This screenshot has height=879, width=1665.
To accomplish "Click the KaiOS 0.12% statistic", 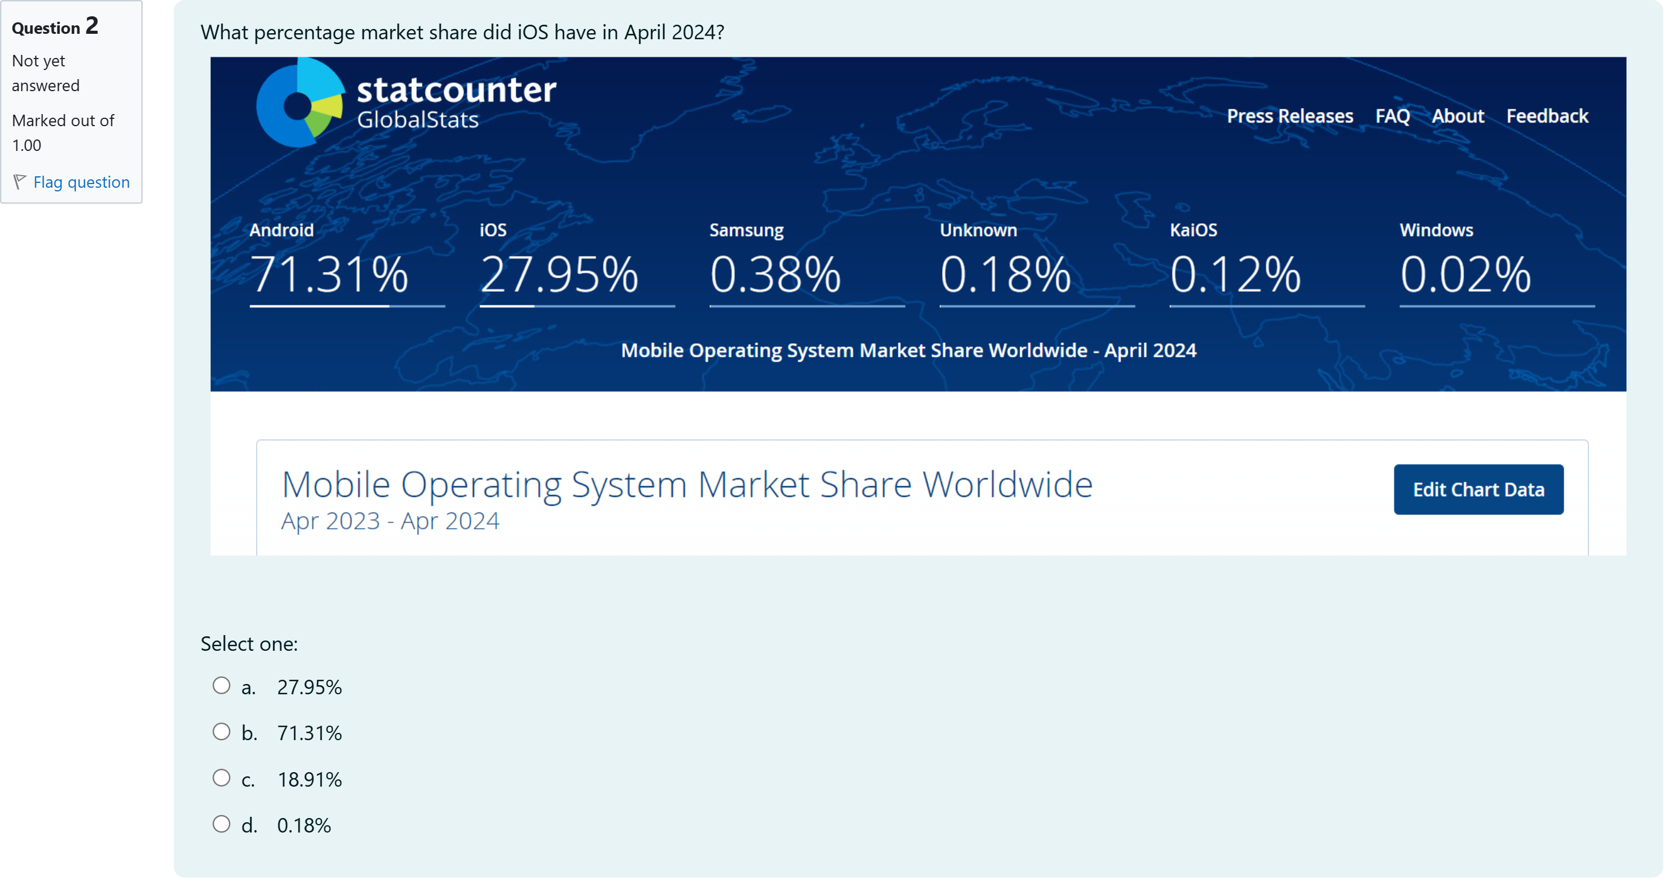I will pyautogui.click(x=1235, y=274).
